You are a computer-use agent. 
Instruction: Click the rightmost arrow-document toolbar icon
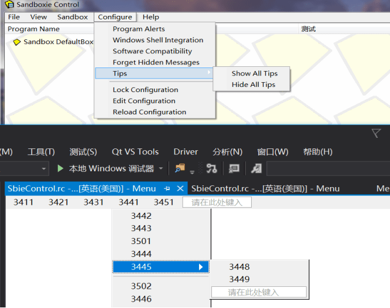coord(256,168)
